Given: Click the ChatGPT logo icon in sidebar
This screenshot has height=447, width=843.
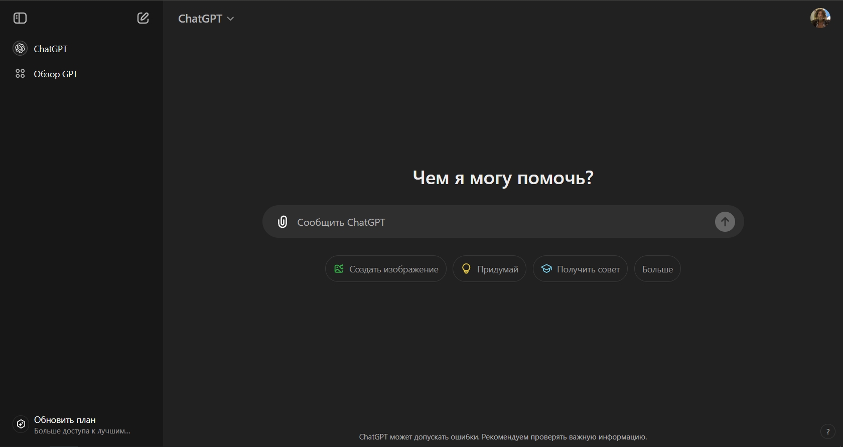Looking at the screenshot, I should pyautogui.click(x=20, y=49).
